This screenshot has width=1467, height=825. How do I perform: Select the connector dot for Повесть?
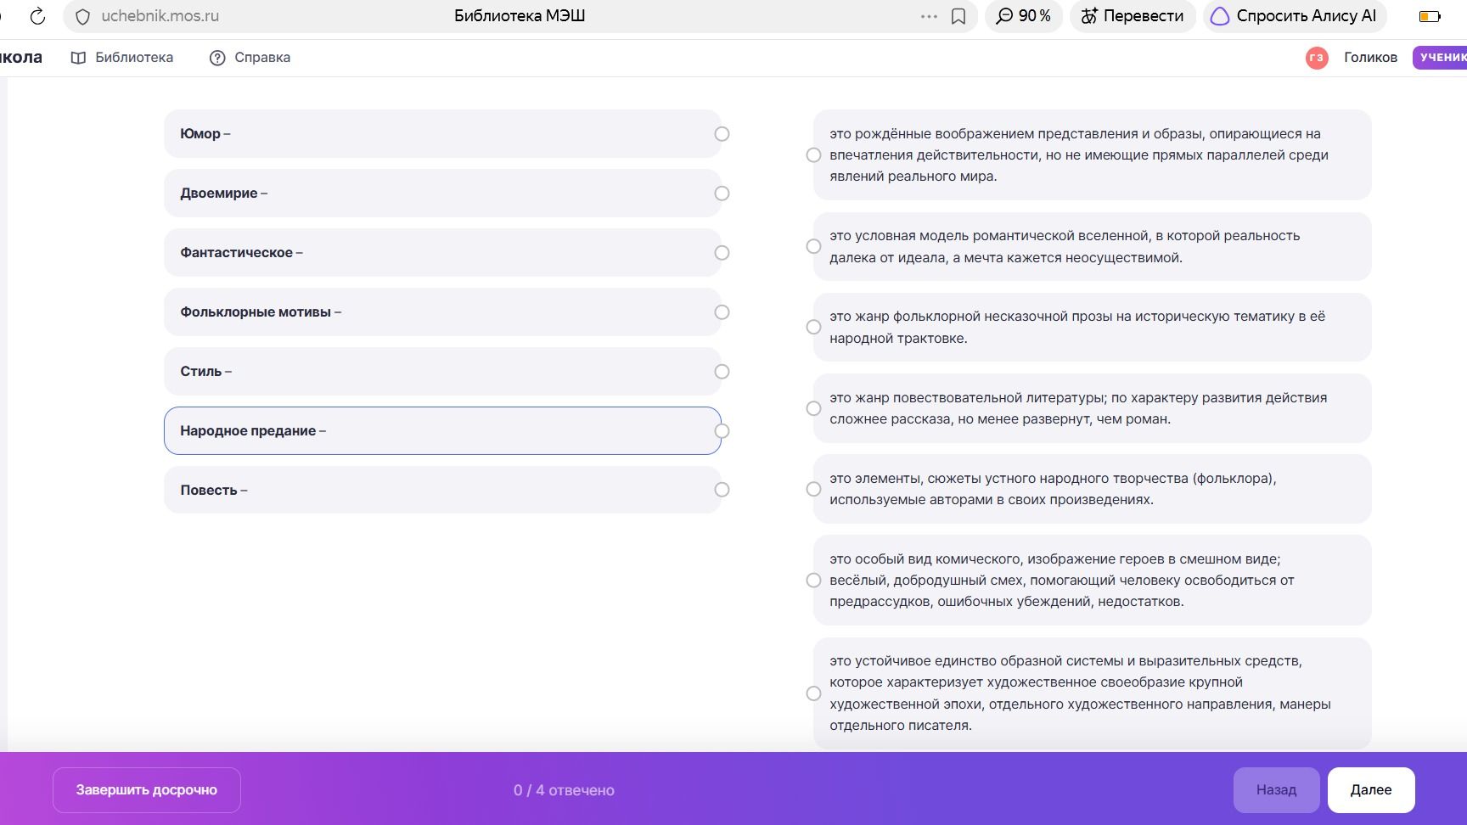point(722,490)
